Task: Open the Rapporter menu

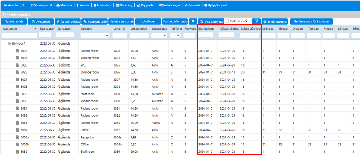Action: tap(146, 5)
